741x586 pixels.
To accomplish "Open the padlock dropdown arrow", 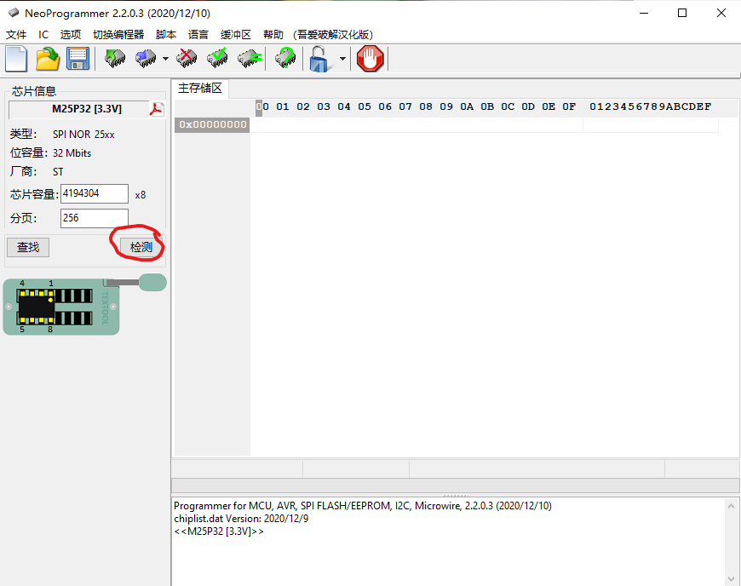I will 342,59.
